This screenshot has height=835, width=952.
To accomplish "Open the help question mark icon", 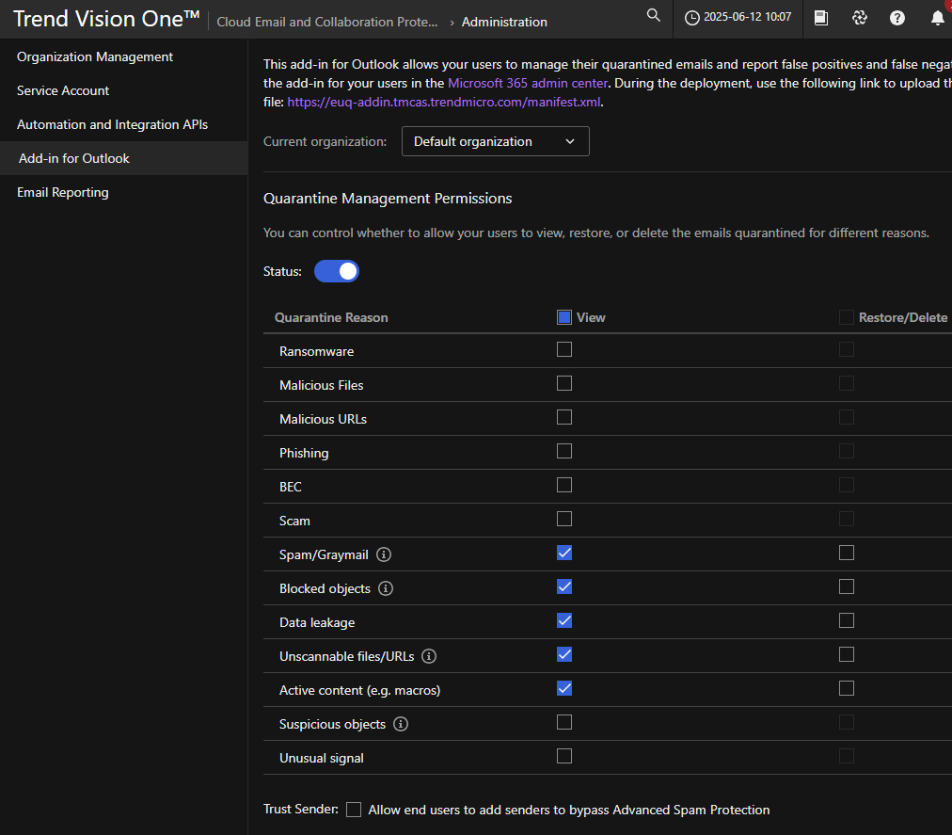I will pos(897,18).
